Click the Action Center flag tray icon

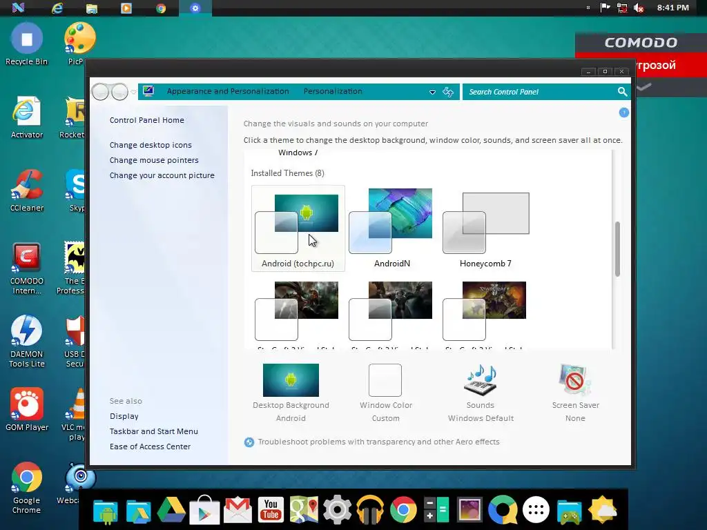click(x=605, y=8)
